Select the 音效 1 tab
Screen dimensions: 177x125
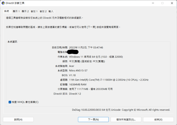(34, 11)
